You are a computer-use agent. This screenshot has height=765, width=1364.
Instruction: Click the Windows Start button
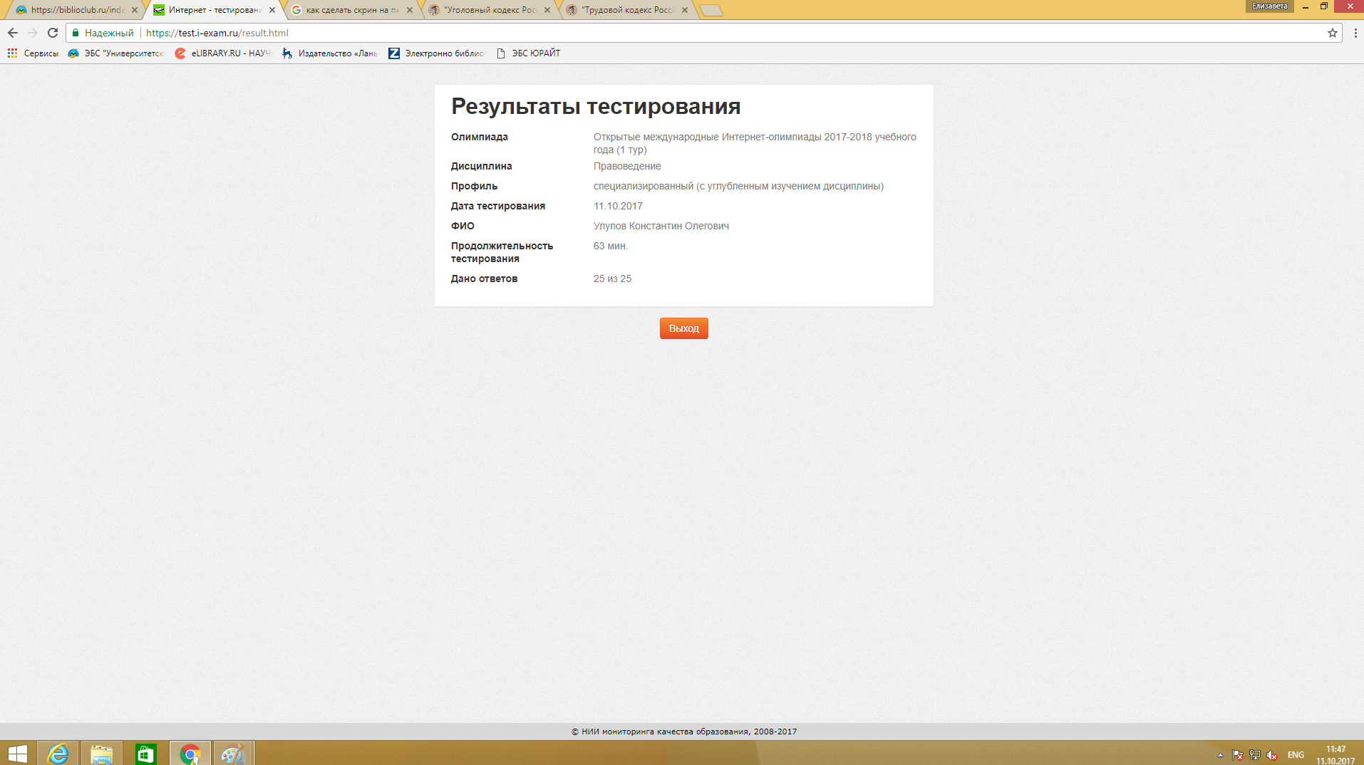17,753
